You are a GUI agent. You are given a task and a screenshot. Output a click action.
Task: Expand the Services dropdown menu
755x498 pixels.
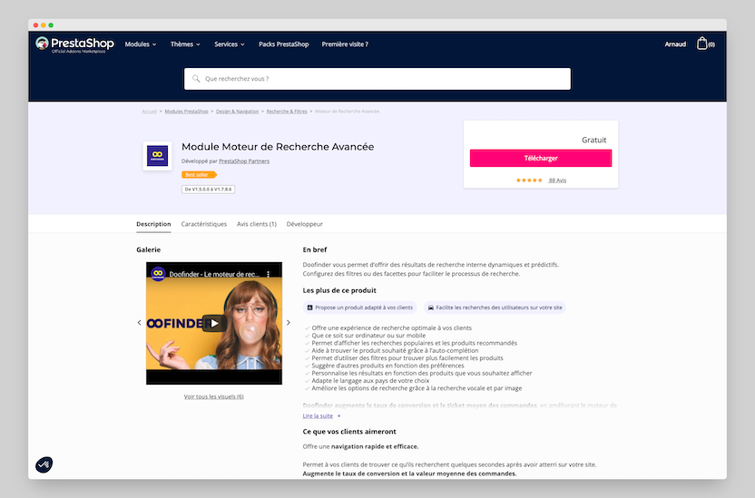tap(230, 44)
